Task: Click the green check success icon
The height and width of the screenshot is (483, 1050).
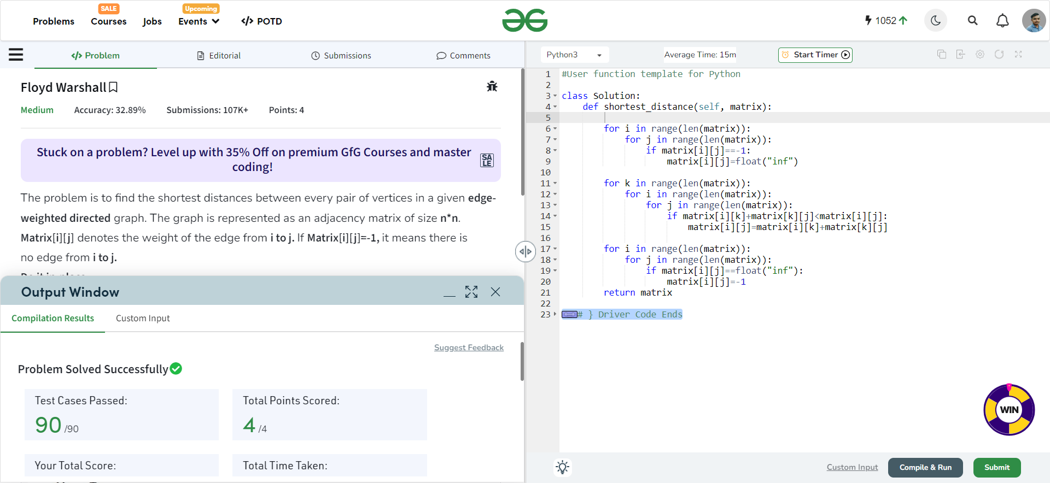Action: click(x=176, y=369)
